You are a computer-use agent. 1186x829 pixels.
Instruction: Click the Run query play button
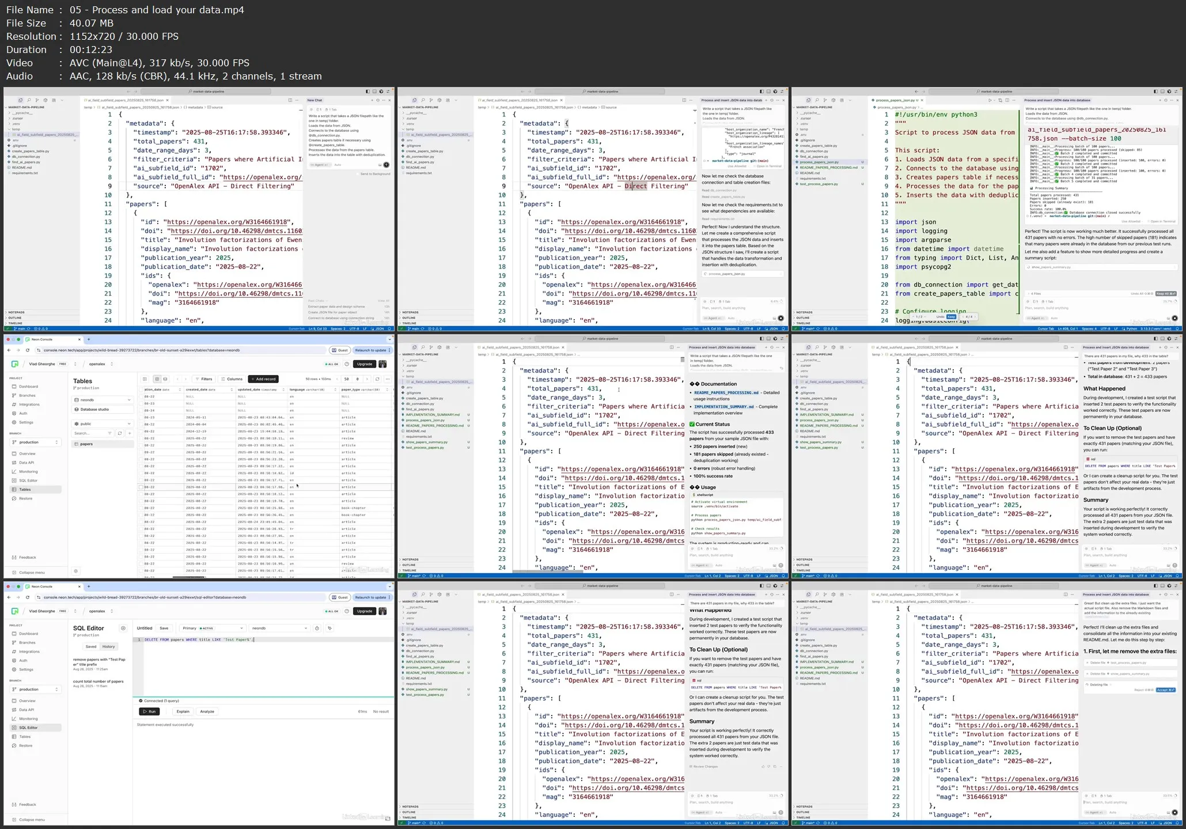pyautogui.click(x=149, y=711)
